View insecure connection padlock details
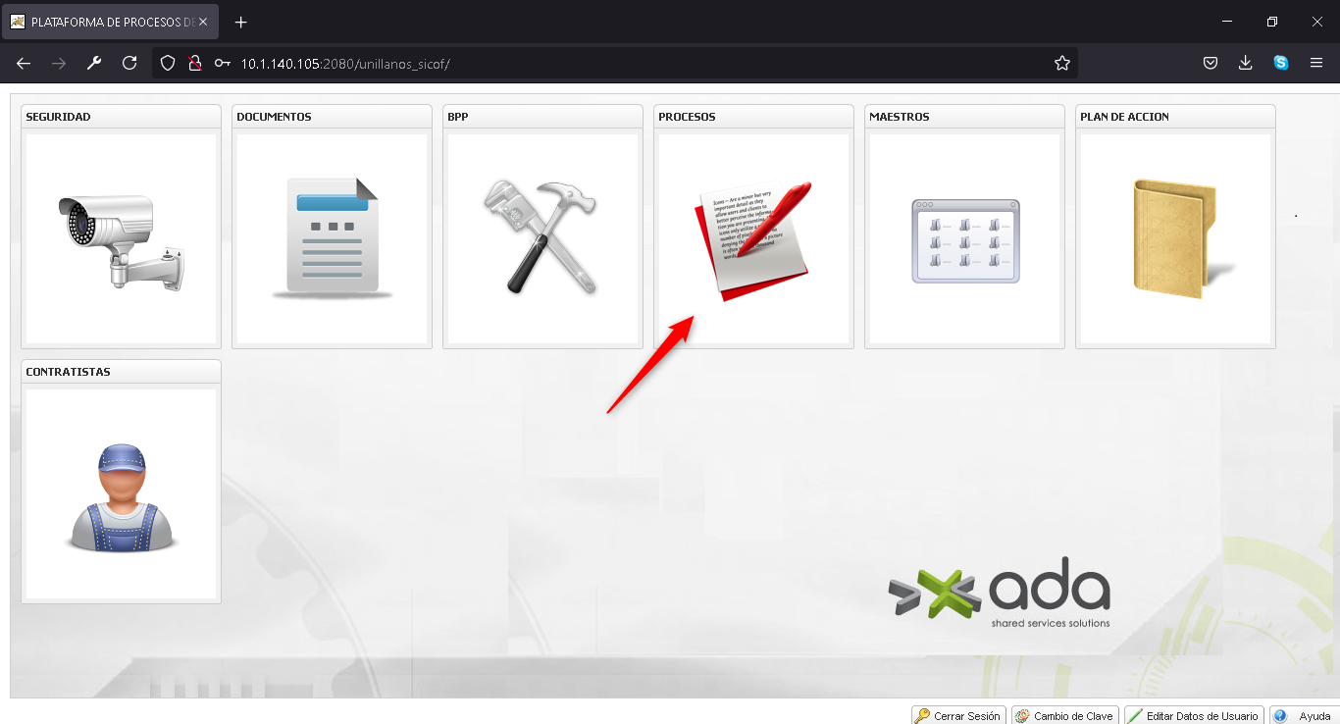The width and height of the screenshot is (1340, 724). tap(195, 63)
